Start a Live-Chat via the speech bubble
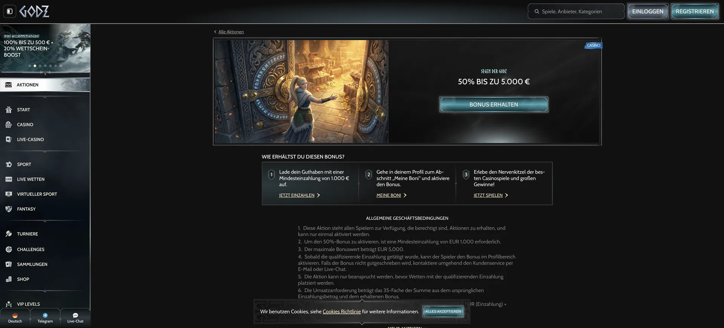Viewport: 724px width, 328px height. [x=75, y=316]
